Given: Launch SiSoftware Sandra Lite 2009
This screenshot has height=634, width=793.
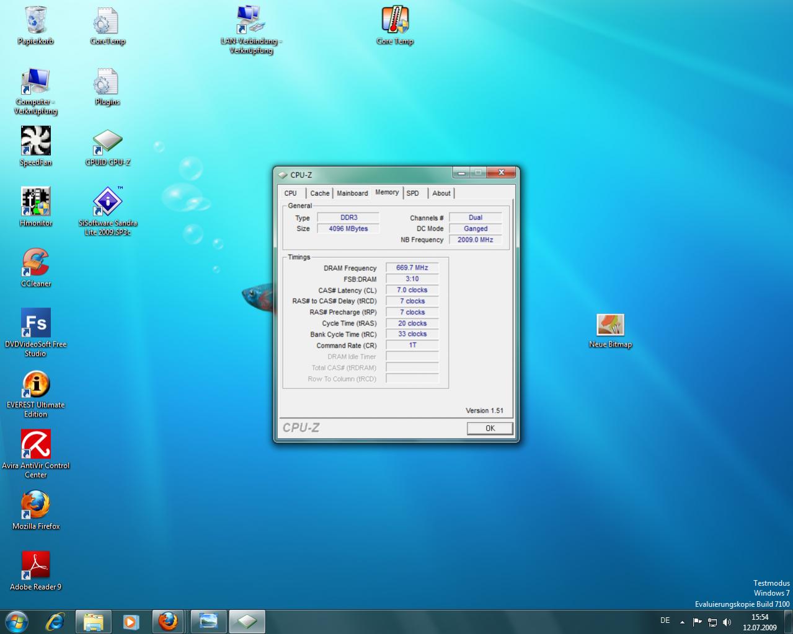Looking at the screenshot, I should point(107,211).
